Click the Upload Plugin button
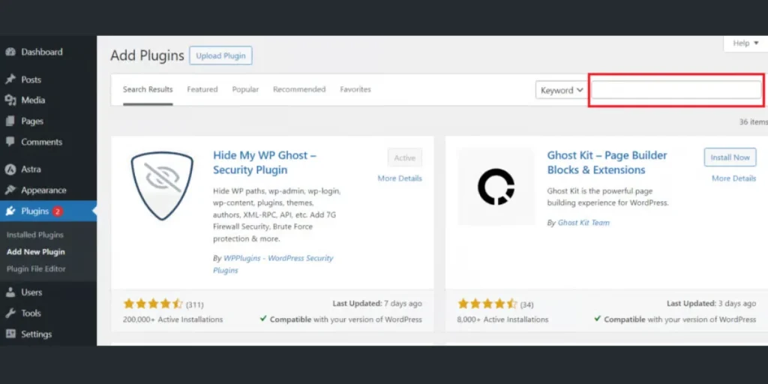Screen dimensions: 768x384 pos(221,55)
